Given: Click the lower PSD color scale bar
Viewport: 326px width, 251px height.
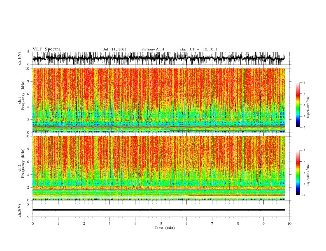Looking at the screenshot, I should [298, 173].
